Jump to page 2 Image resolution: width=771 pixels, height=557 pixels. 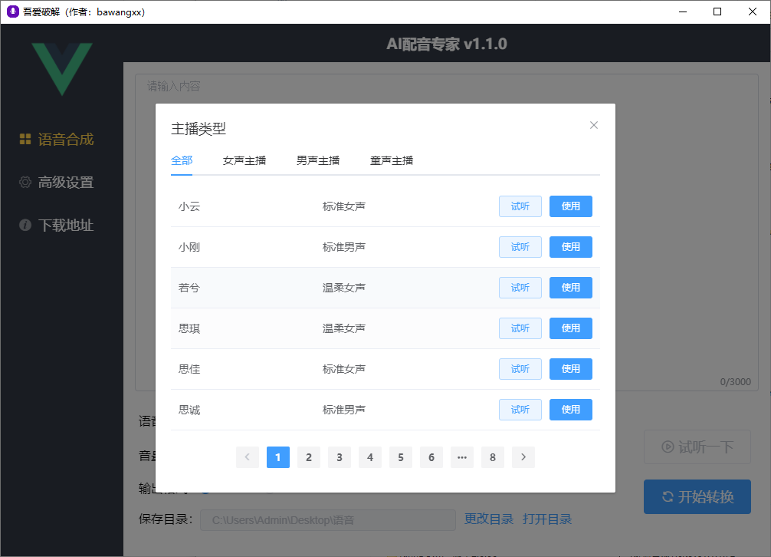tap(309, 457)
